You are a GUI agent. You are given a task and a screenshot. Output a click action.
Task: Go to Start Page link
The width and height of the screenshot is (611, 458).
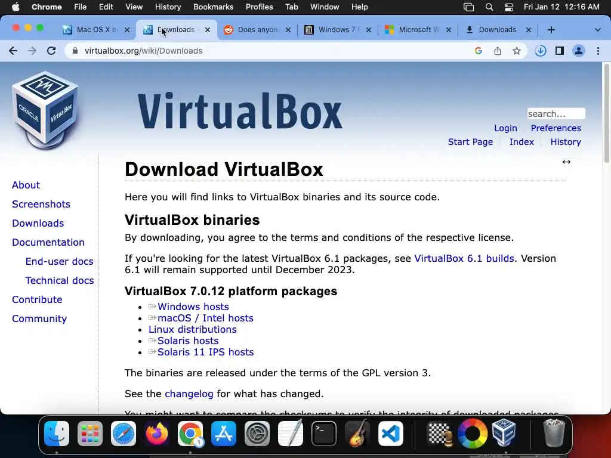[x=470, y=142]
